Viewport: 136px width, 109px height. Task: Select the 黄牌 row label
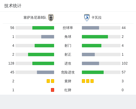click(x=68, y=81)
